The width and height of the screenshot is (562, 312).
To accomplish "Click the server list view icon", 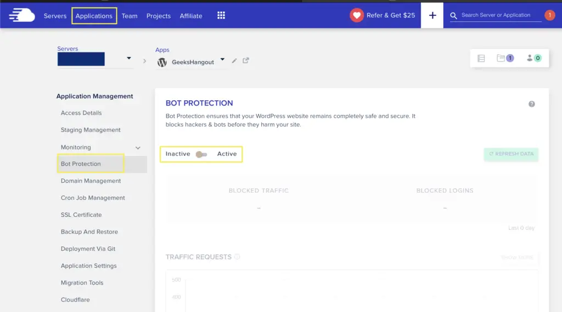I will 481,58.
